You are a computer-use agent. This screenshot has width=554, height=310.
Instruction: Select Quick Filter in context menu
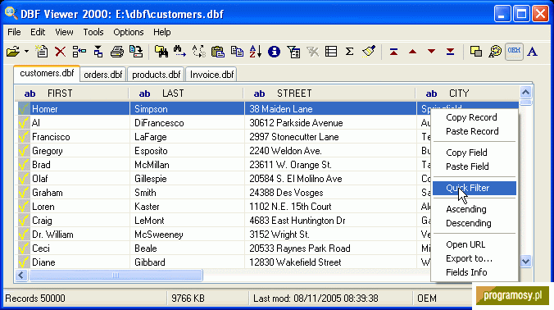(x=475, y=188)
